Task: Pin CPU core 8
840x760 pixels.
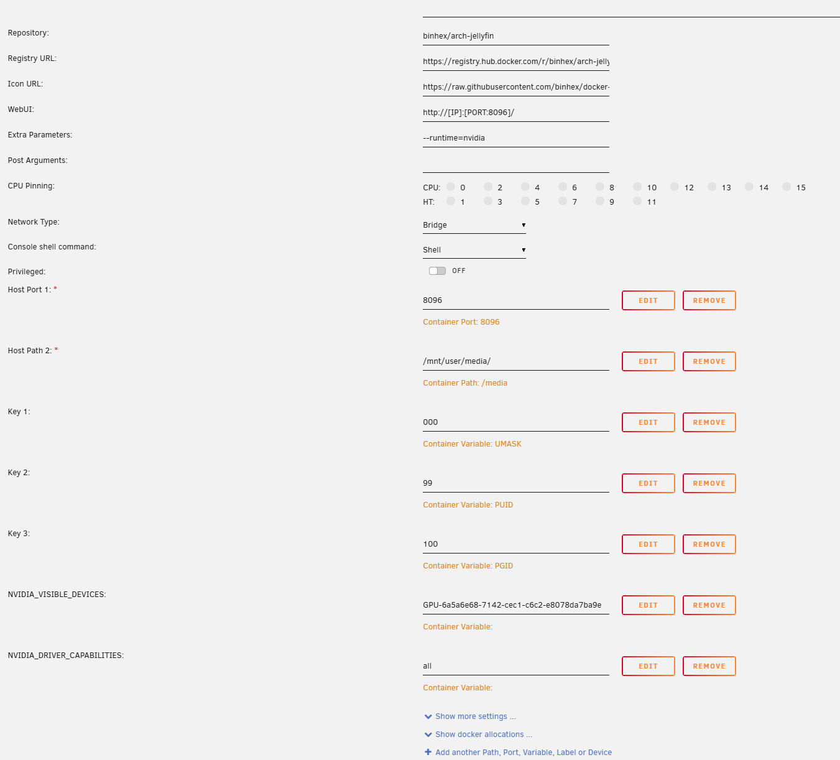Action: pos(600,187)
